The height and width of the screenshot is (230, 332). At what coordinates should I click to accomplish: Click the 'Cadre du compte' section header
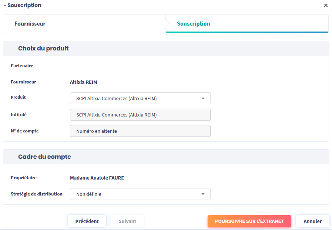click(44, 157)
